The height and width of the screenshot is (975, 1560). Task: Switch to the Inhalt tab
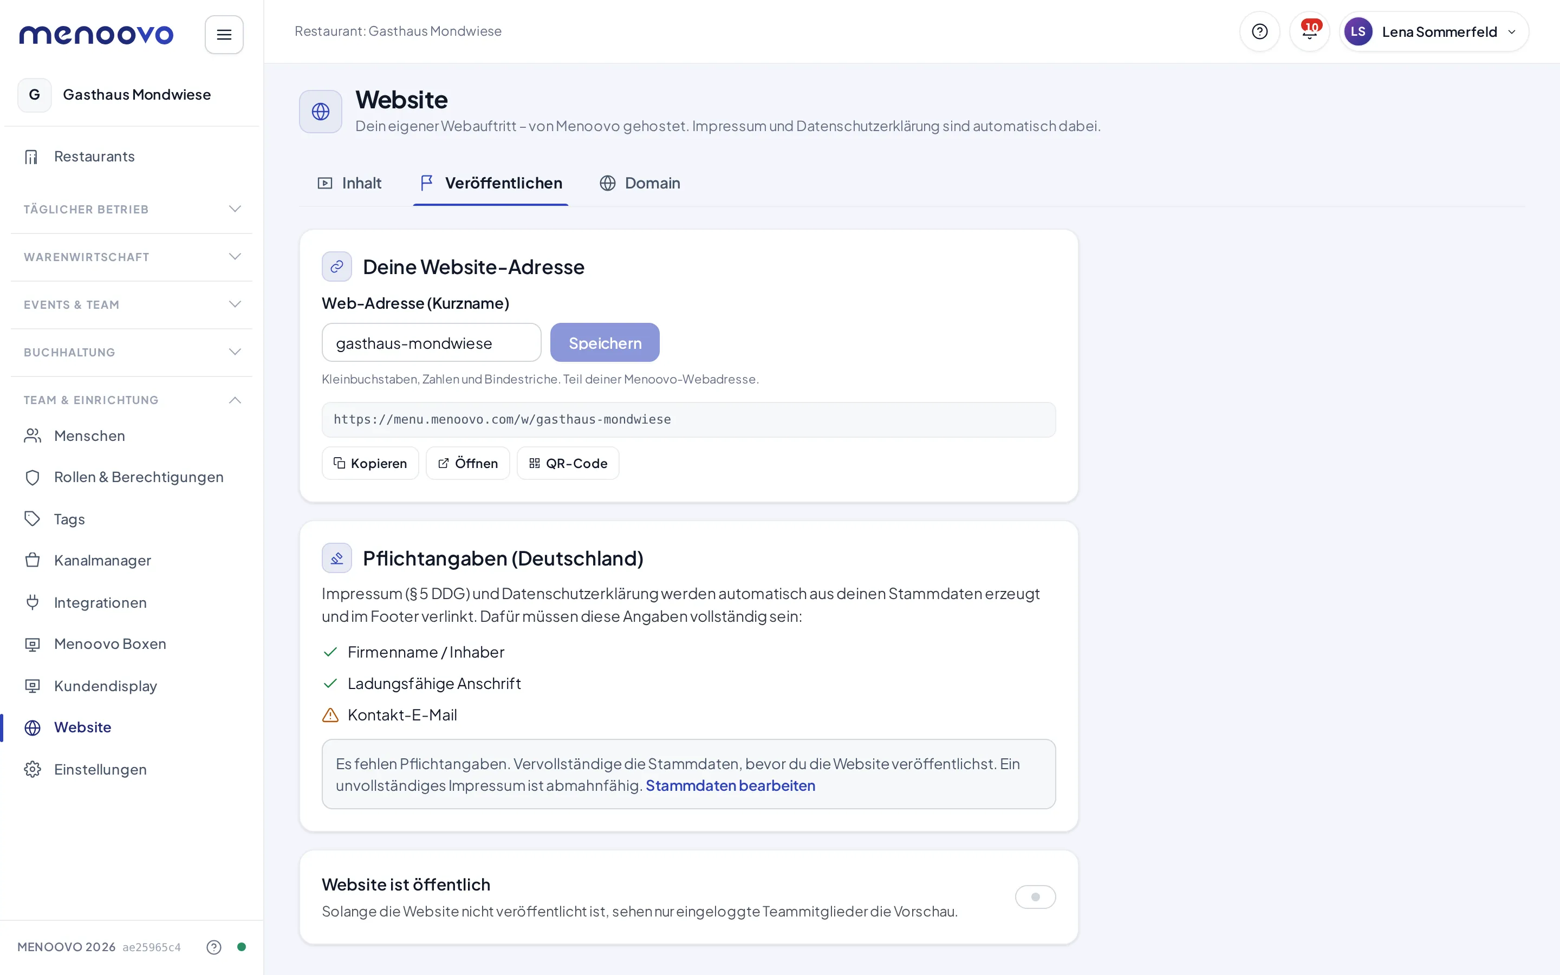pos(349,183)
